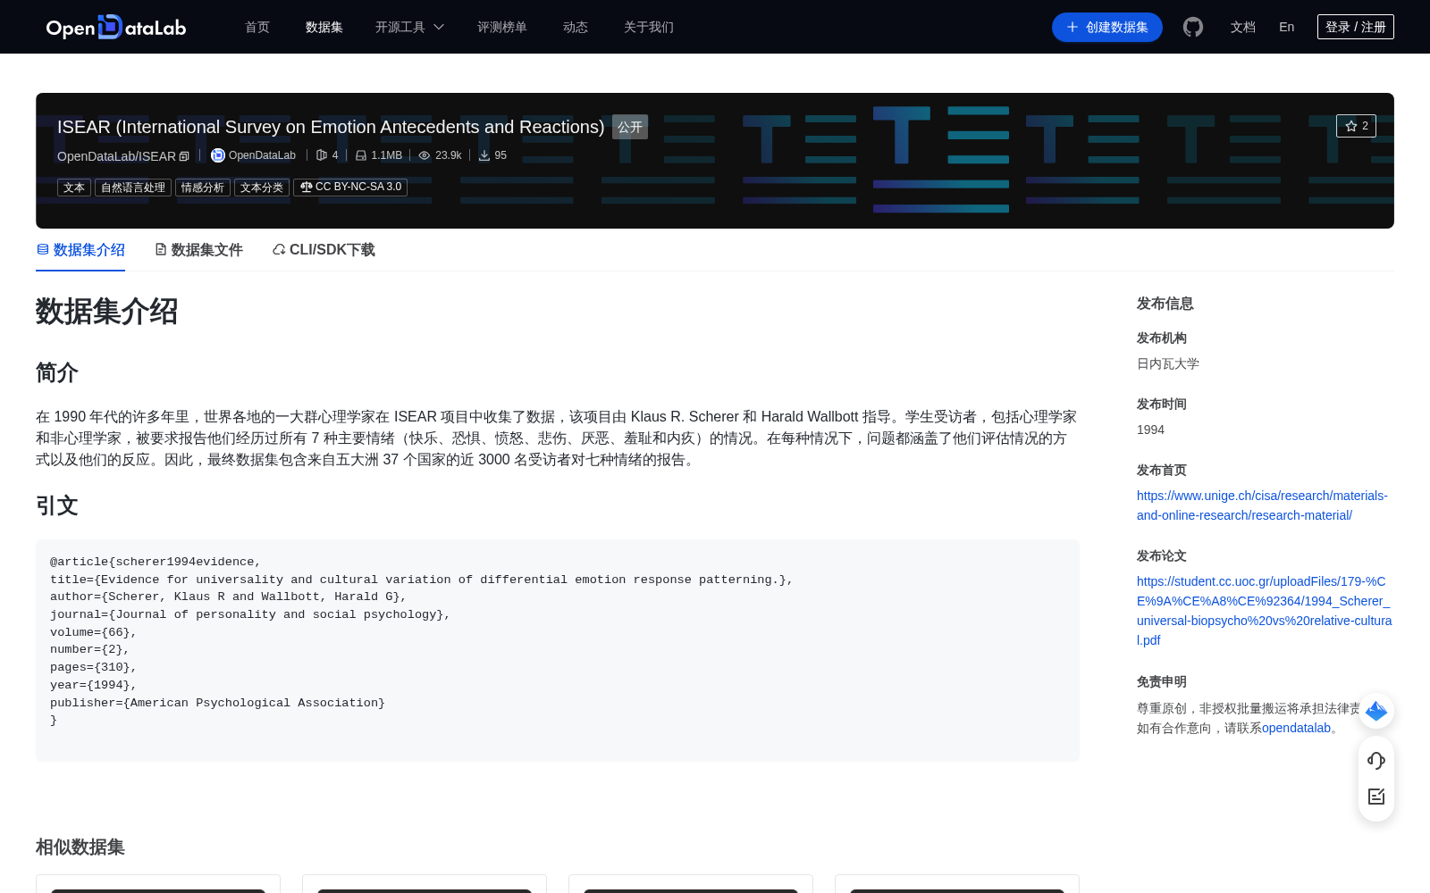Click the 文本分类 tag
The image size is (1430, 893).
262,188
